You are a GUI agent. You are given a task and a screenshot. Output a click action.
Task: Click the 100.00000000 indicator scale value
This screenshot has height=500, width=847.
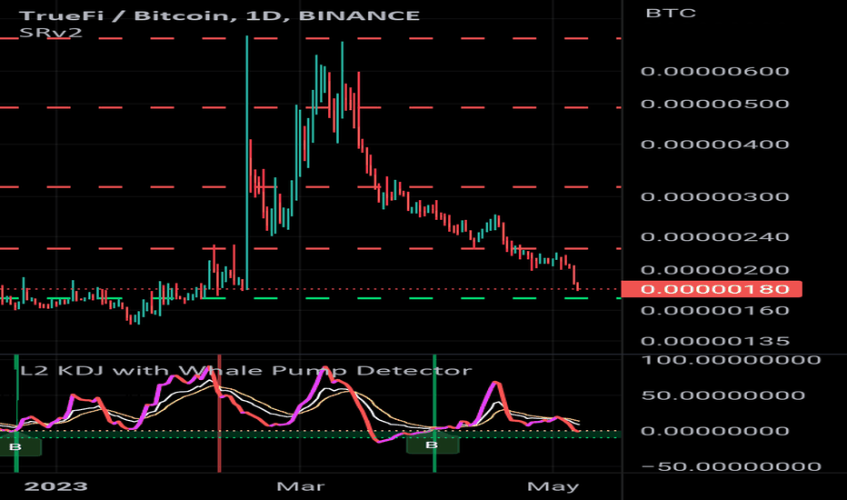pyautogui.click(x=731, y=360)
